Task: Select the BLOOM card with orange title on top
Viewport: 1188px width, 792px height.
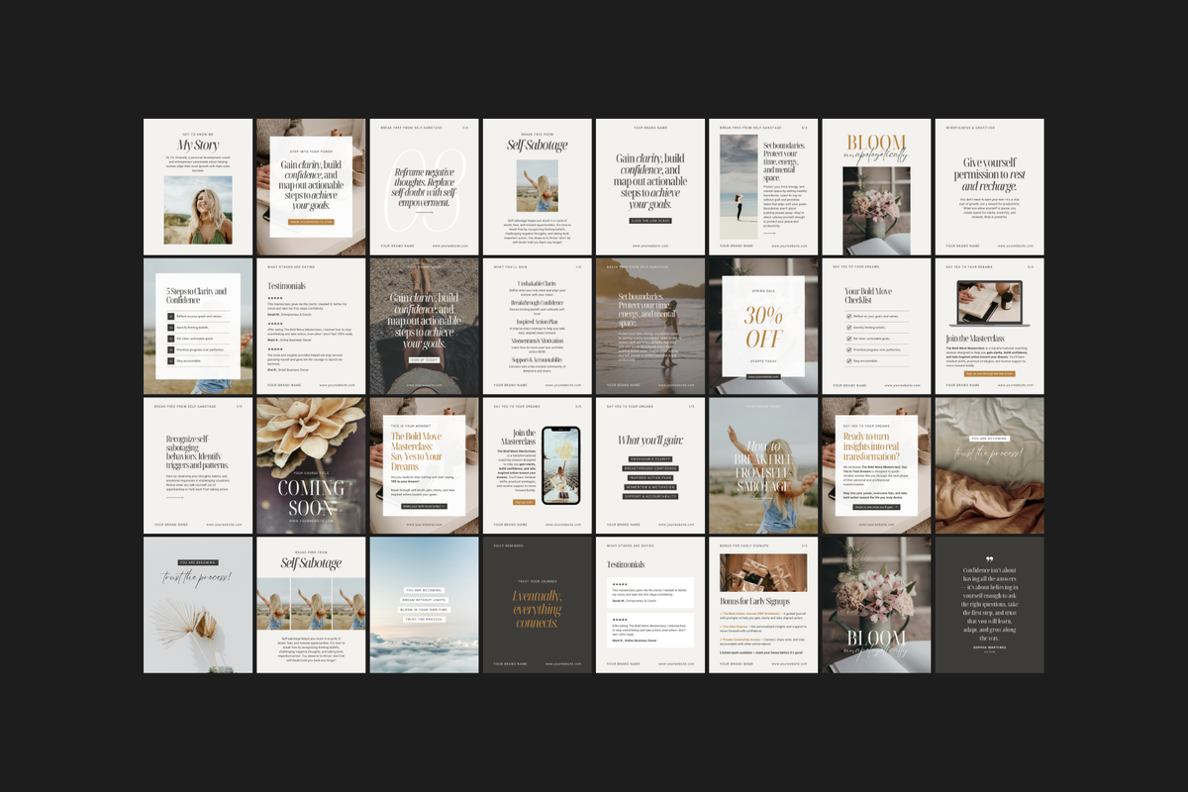Action: coord(876,187)
